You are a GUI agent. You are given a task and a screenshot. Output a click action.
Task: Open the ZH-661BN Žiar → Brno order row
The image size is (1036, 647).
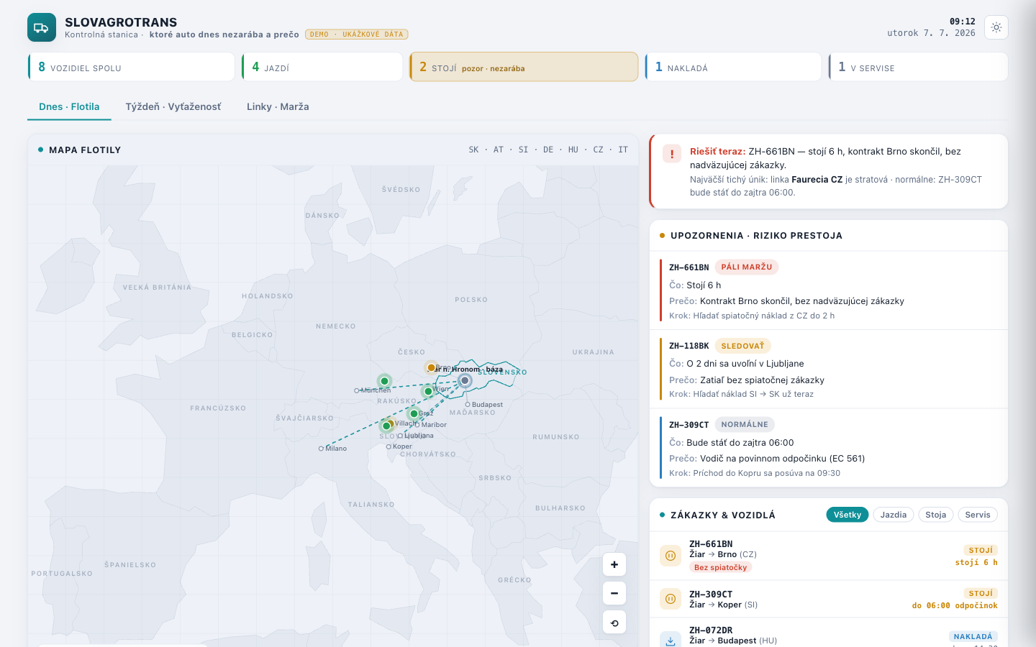(x=829, y=556)
